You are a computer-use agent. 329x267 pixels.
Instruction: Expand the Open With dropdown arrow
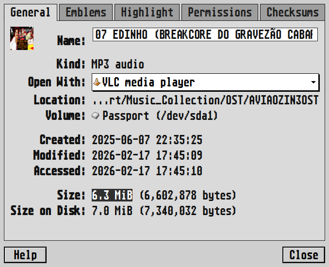click(x=313, y=82)
